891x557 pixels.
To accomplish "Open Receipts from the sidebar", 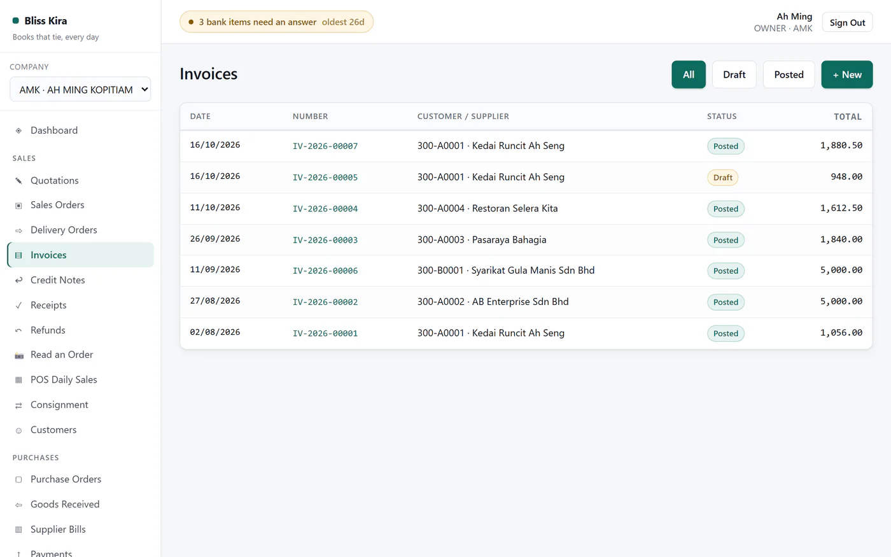I will 80,306.
